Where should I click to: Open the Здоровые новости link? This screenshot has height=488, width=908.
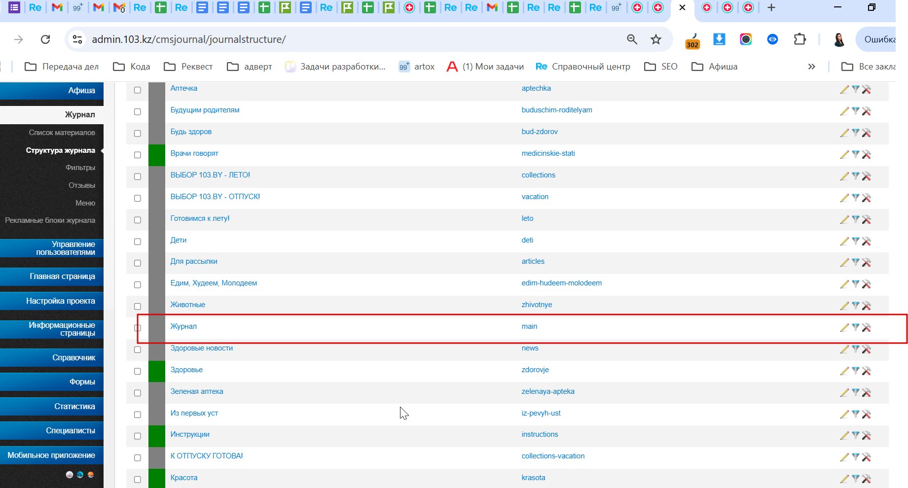click(201, 348)
